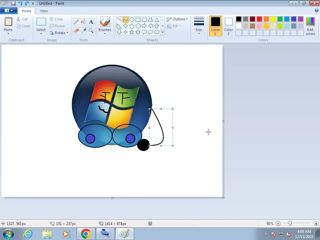Pick the green color swatch
This screenshot has width=320, height=240.
(x=280, y=19)
